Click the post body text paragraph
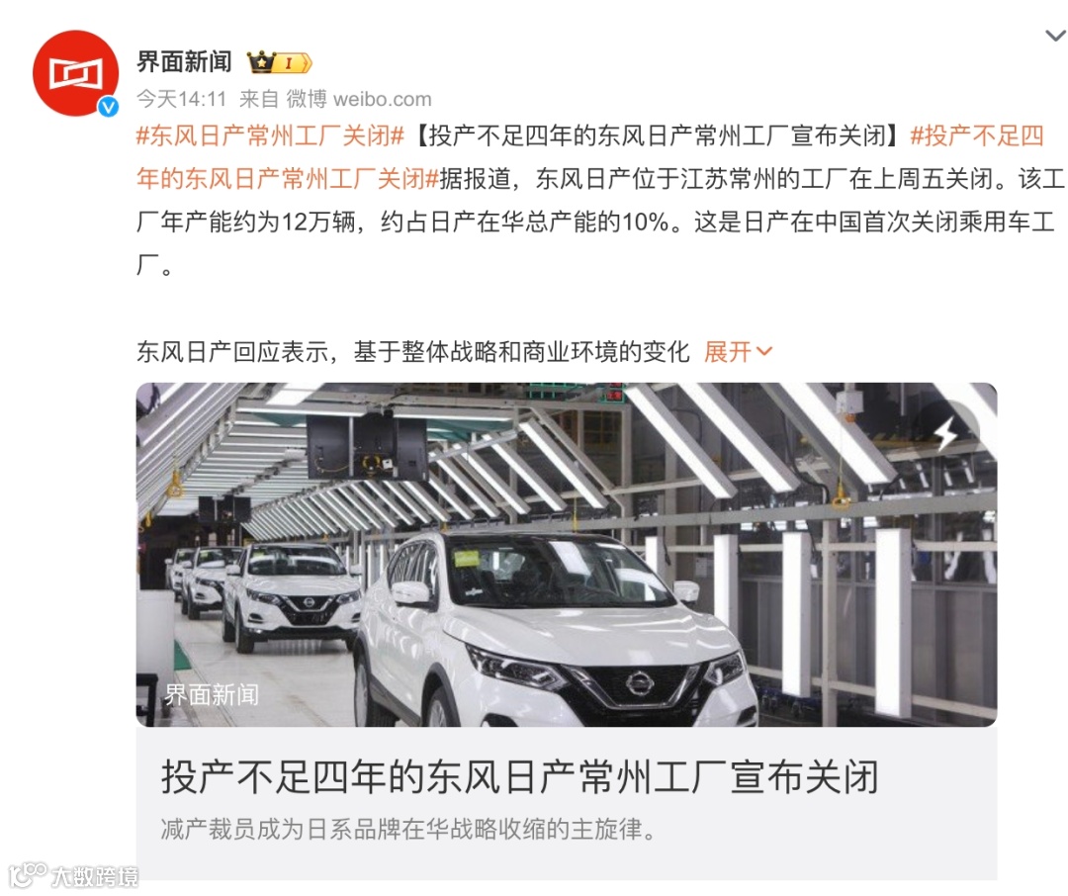The image size is (1068, 896). click(599, 201)
